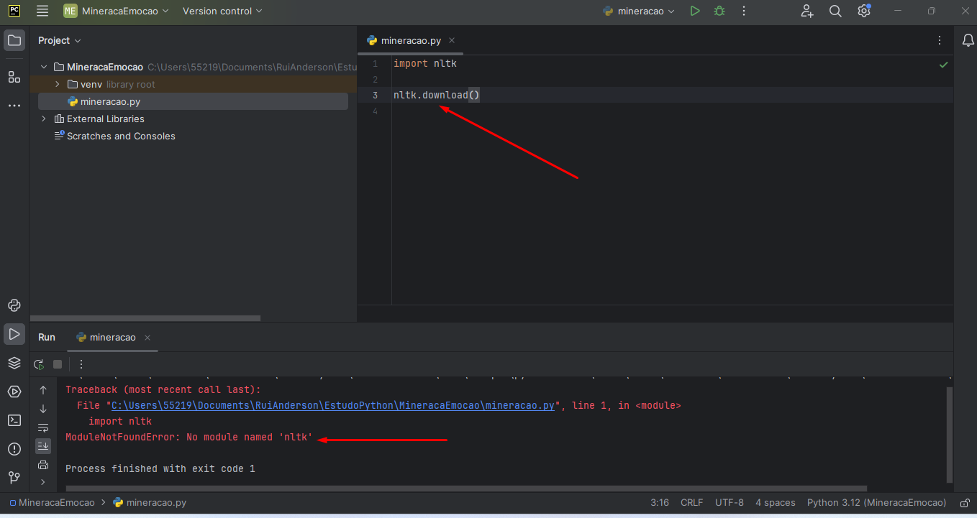Expand hidden Run console toolbar items
977x518 pixels.
click(x=43, y=482)
